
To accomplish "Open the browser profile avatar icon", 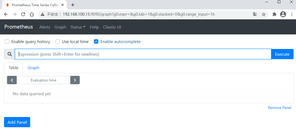I will [283, 14].
